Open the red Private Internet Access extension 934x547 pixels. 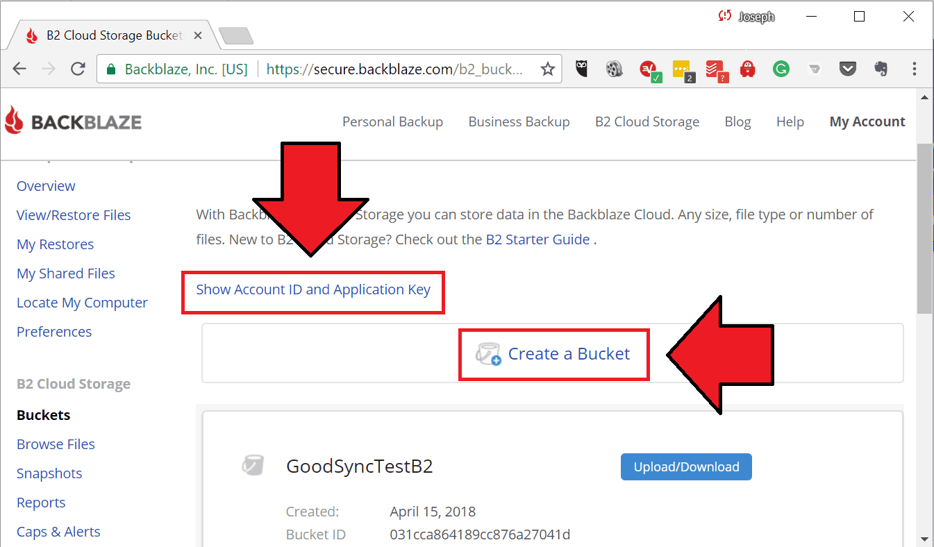point(747,69)
